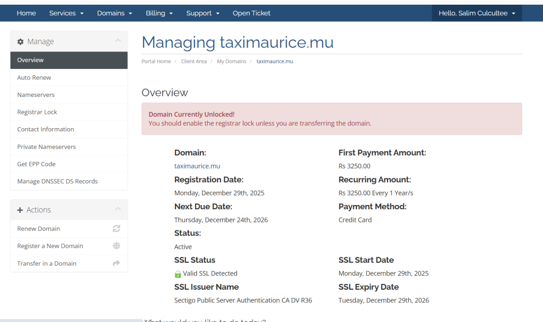This screenshot has width=543, height=322.
Task: Open Get EPP Code in sidebar
Action: click(x=36, y=164)
